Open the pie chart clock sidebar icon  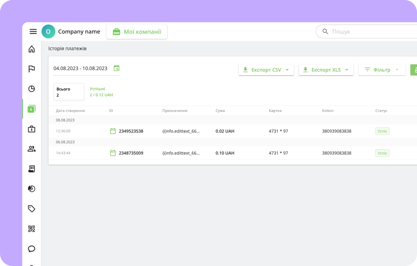tap(32, 89)
